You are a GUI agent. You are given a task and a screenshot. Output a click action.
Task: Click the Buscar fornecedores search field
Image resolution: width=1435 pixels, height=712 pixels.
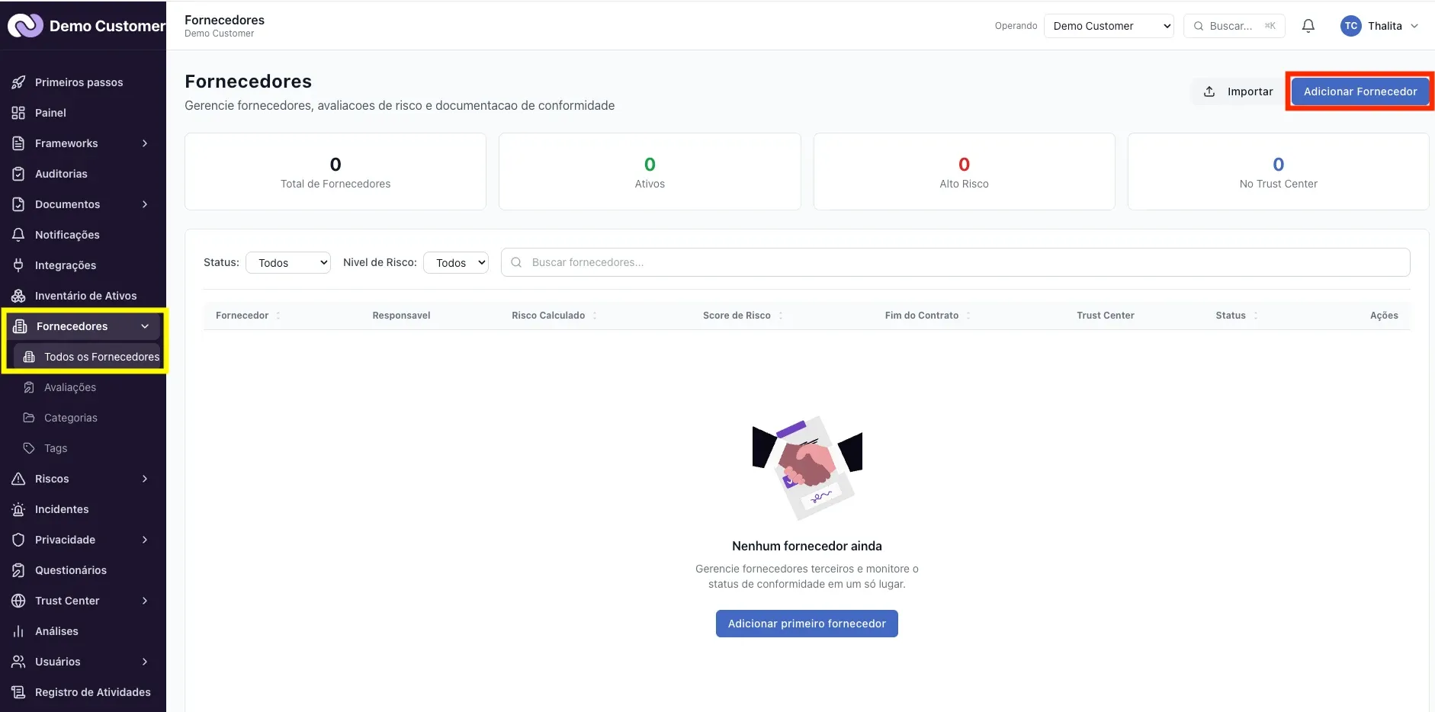point(955,262)
